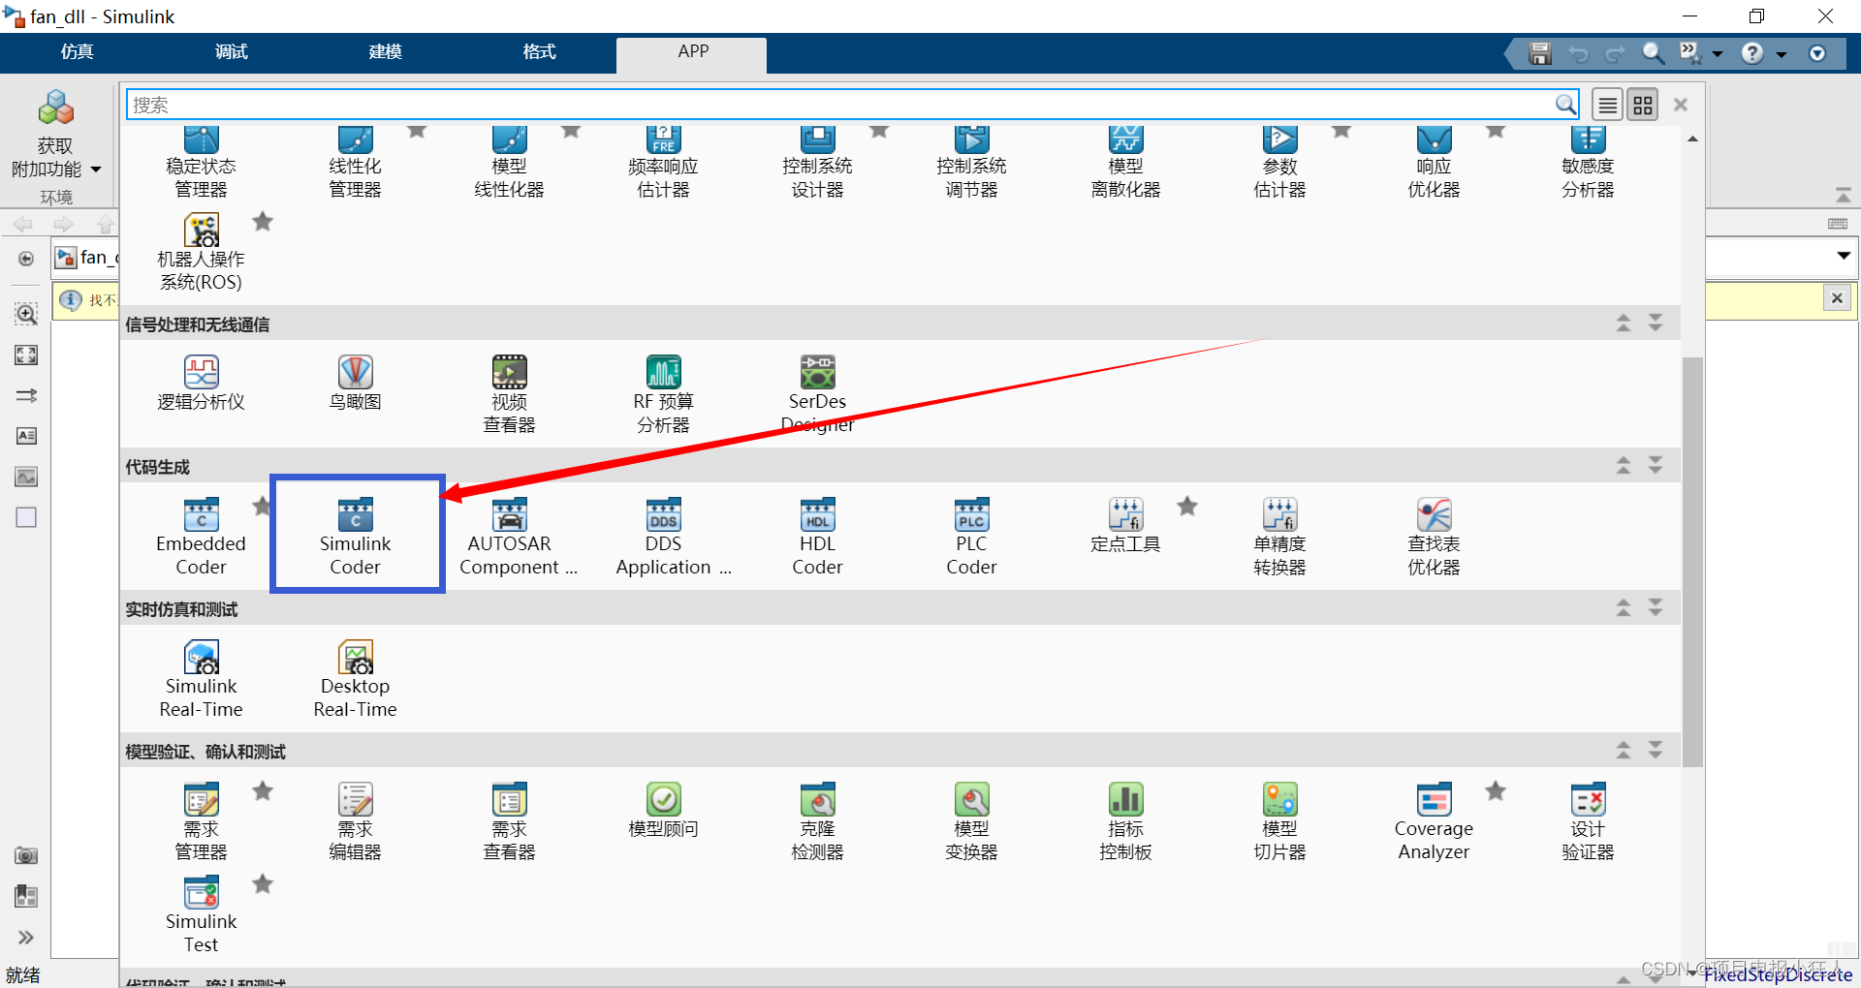
Task: Launch the 模型顾问 app
Action: [x=663, y=811]
